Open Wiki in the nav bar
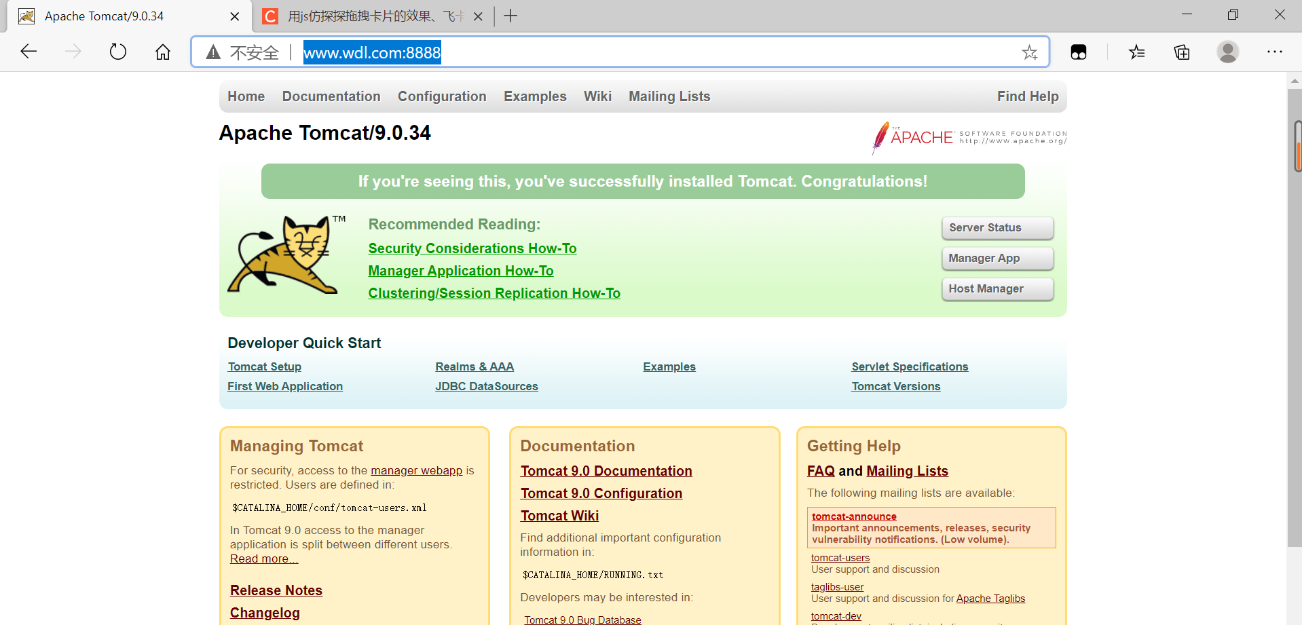1302x625 pixels. [x=597, y=96]
